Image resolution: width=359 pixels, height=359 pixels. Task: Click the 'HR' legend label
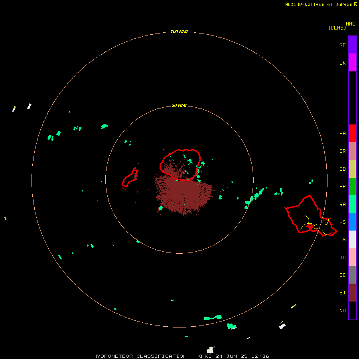tap(342, 187)
